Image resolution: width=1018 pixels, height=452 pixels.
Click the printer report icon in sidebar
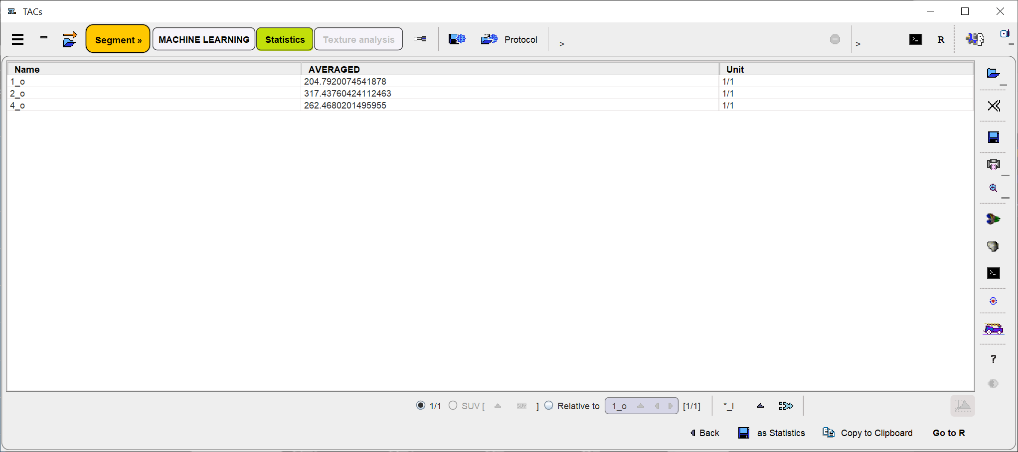point(994,165)
